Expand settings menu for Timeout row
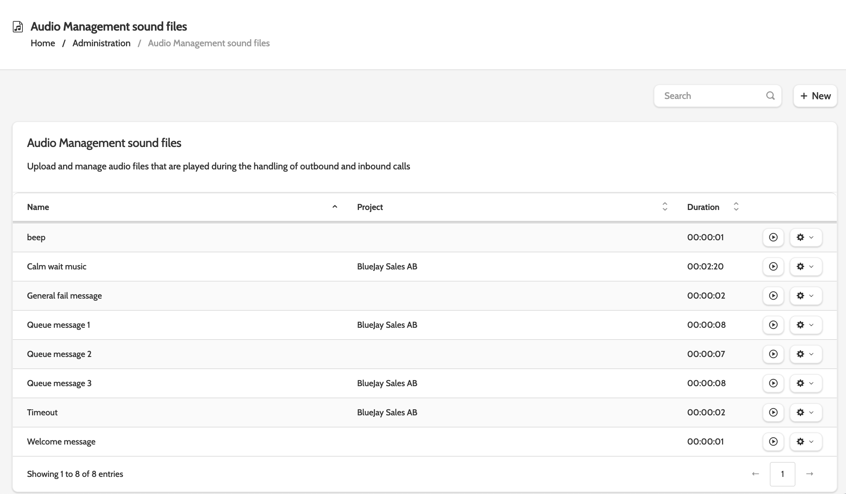This screenshot has height=494, width=846. 805,412
